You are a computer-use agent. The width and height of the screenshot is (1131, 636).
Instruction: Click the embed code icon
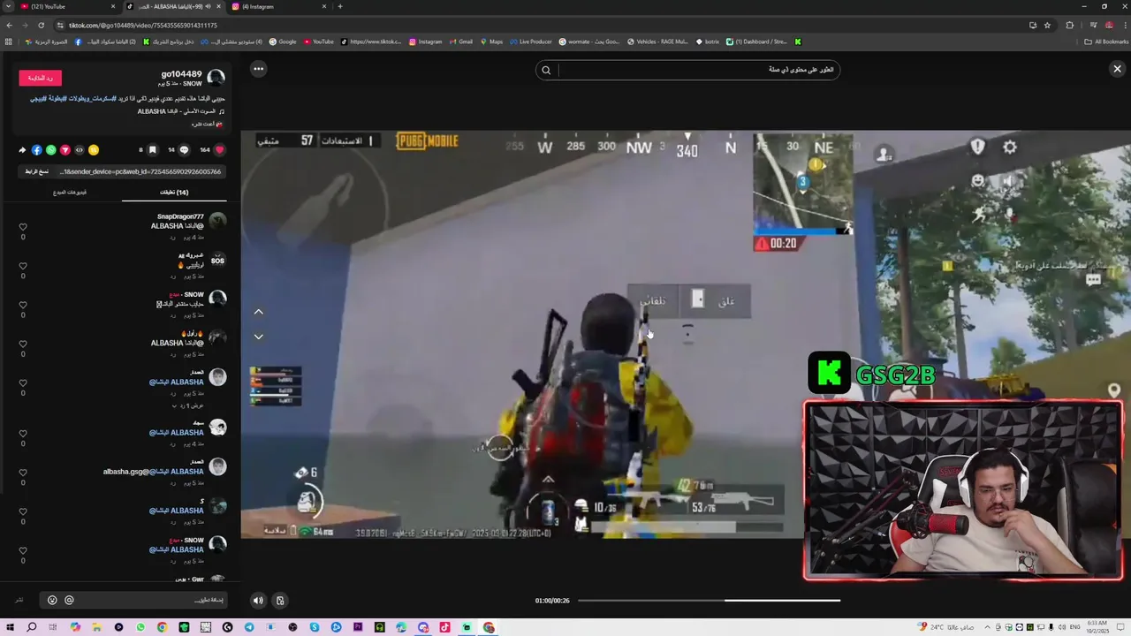click(x=79, y=150)
